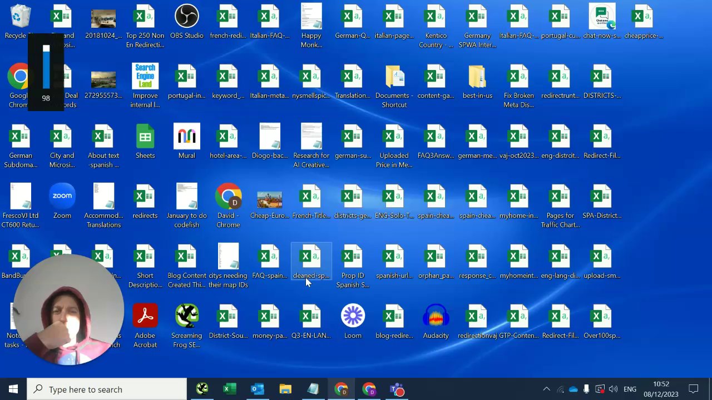Open OBS Studio desktop shortcut
This screenshot has height=400, width=712.
tap(186, 18)
